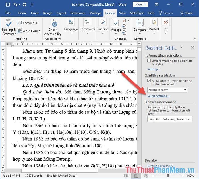Go to the Previous change
This screenshot has height=179, width=199.
point(124,27)
